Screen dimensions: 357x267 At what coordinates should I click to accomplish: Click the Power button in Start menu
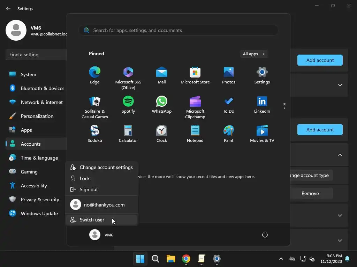pyautogui.click(x=265, y=235)
